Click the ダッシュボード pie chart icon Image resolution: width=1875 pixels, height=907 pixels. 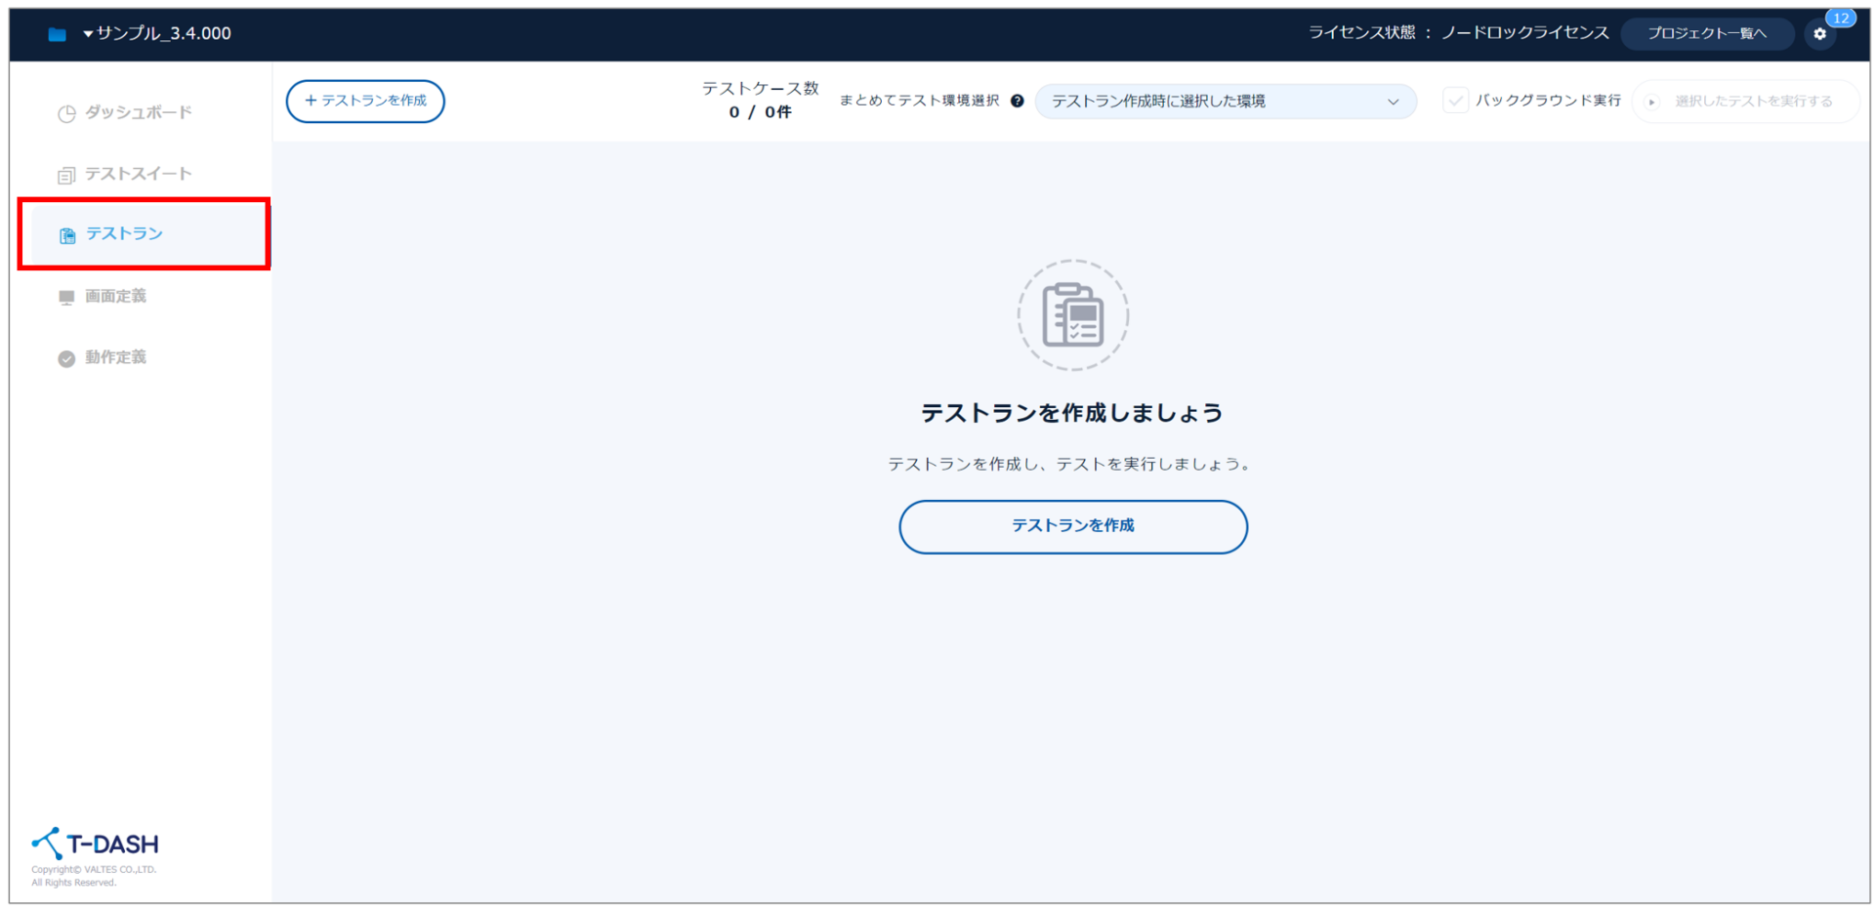pyautogui.click(x=66, y=113)
